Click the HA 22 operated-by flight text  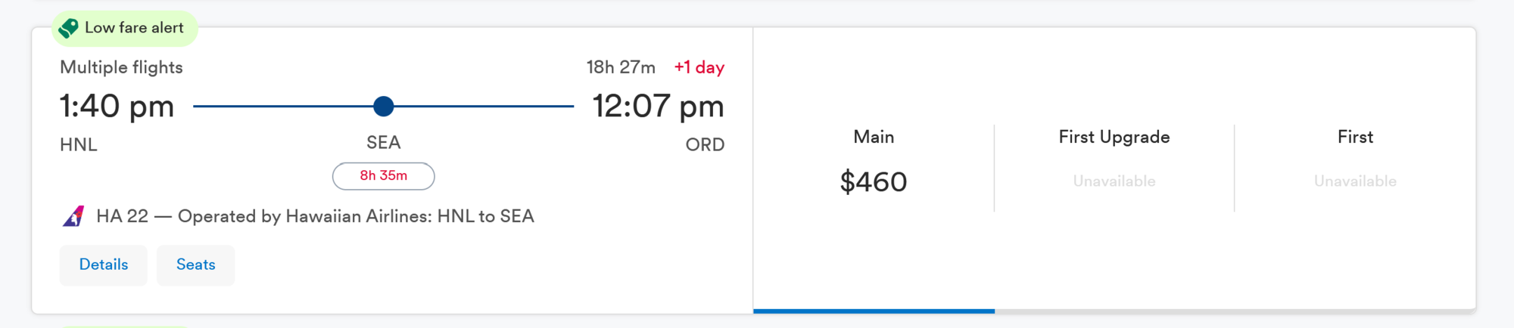click(315, 216)
